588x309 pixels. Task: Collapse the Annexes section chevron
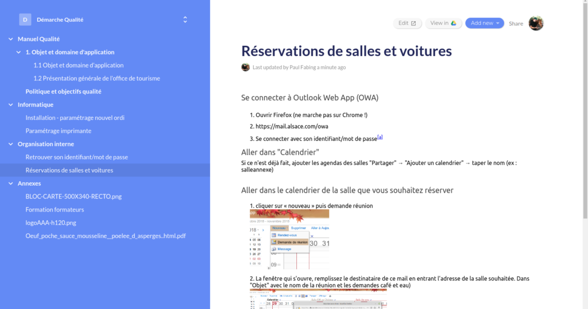(10, 183)
